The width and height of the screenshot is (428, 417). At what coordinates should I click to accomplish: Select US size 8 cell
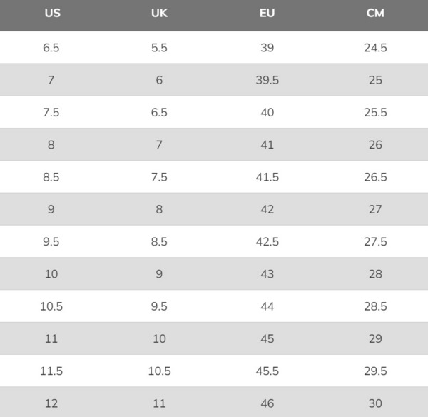tap(51, 145)
